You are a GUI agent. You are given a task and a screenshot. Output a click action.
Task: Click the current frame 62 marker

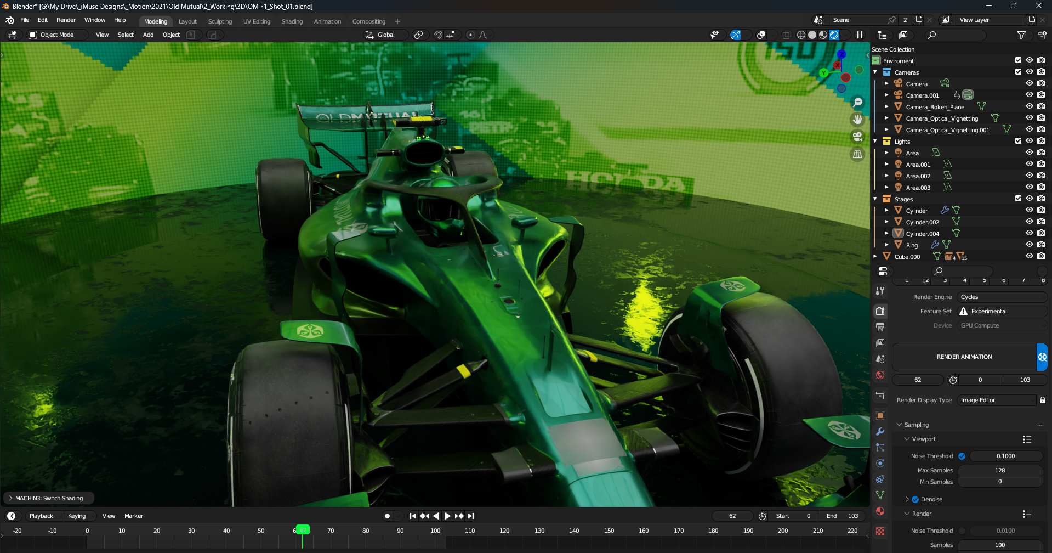[x=303, y=530]
